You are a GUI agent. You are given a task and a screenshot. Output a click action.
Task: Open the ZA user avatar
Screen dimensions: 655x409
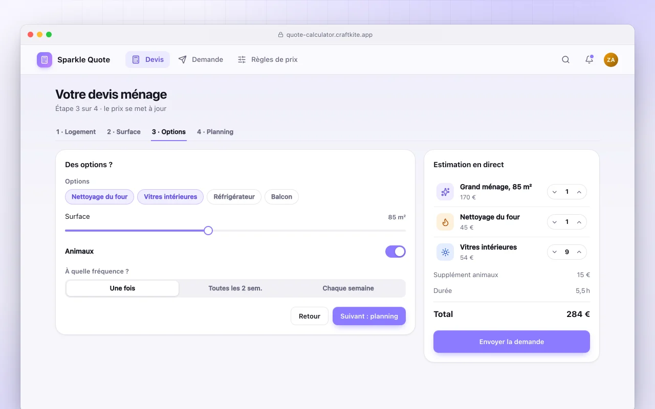[x=611, y=60]
